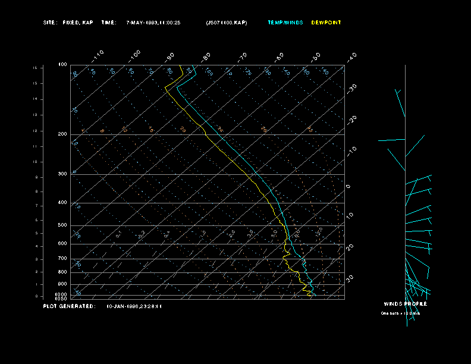The height and width of the screenshot is (364, 471).
Task: Click the cyan TEMP/WINDS legend label
Action: click(x=285, y=23)
